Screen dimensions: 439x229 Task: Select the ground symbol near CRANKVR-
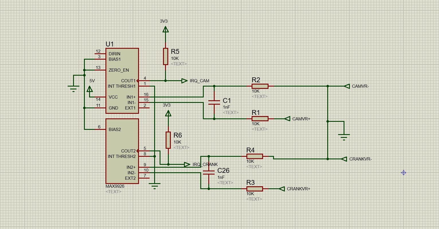click(x=344, y=136)
